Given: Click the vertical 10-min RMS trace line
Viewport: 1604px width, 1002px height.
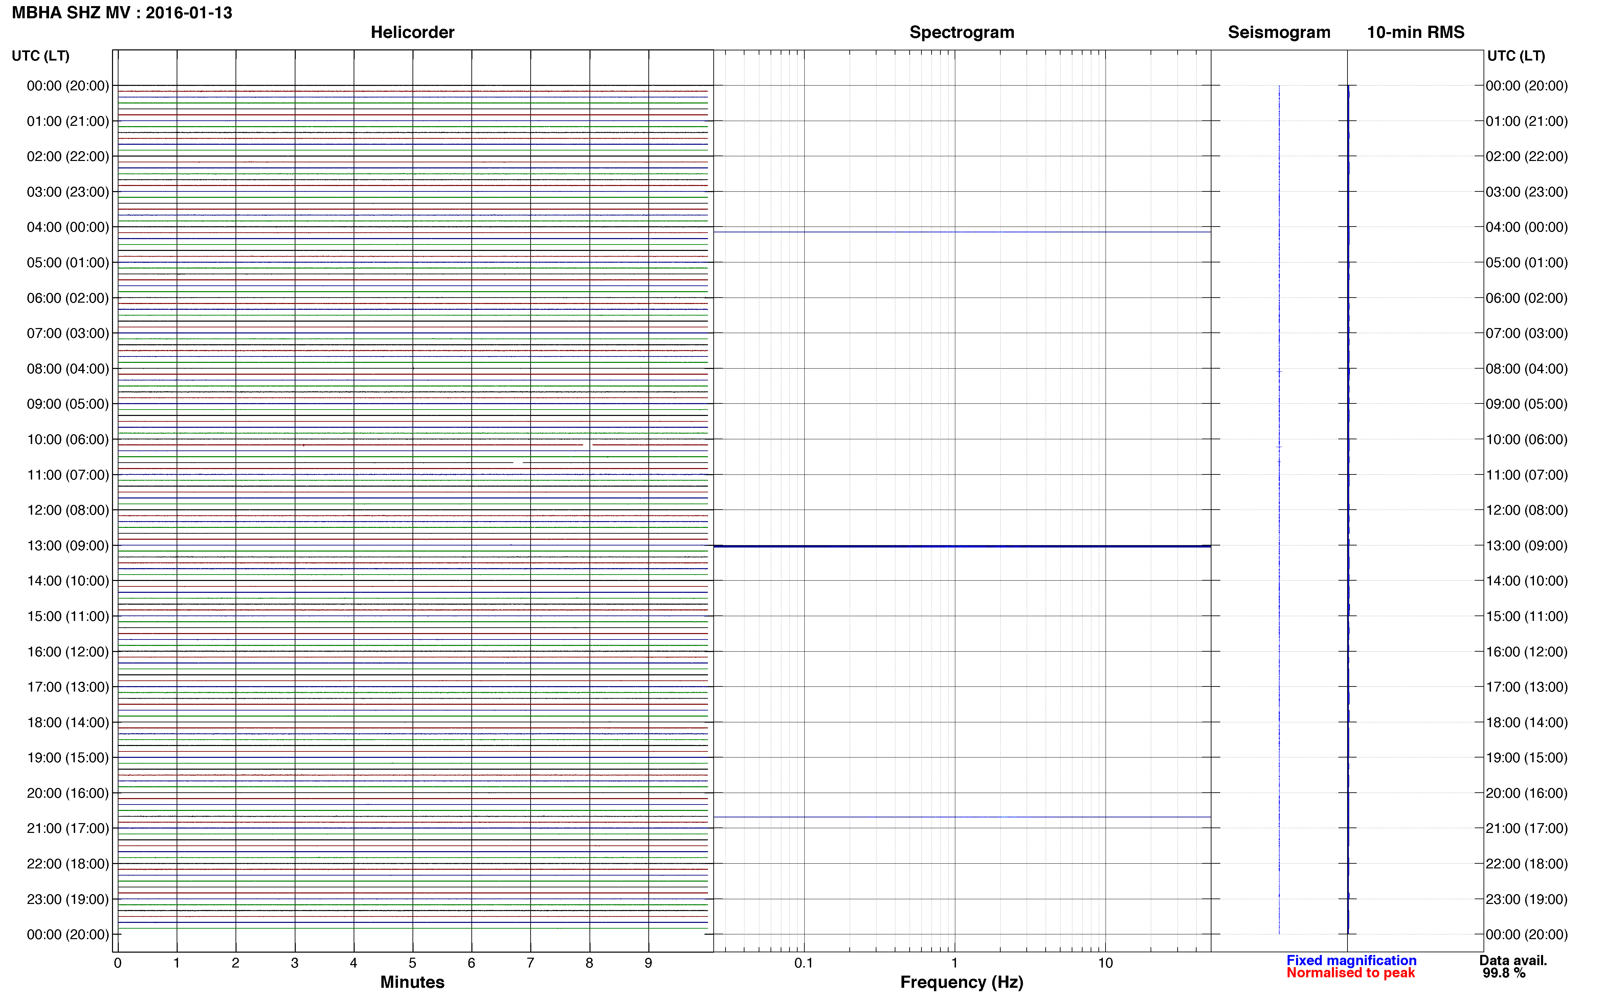Looking at the screenshot, I should click(1348, 510).
